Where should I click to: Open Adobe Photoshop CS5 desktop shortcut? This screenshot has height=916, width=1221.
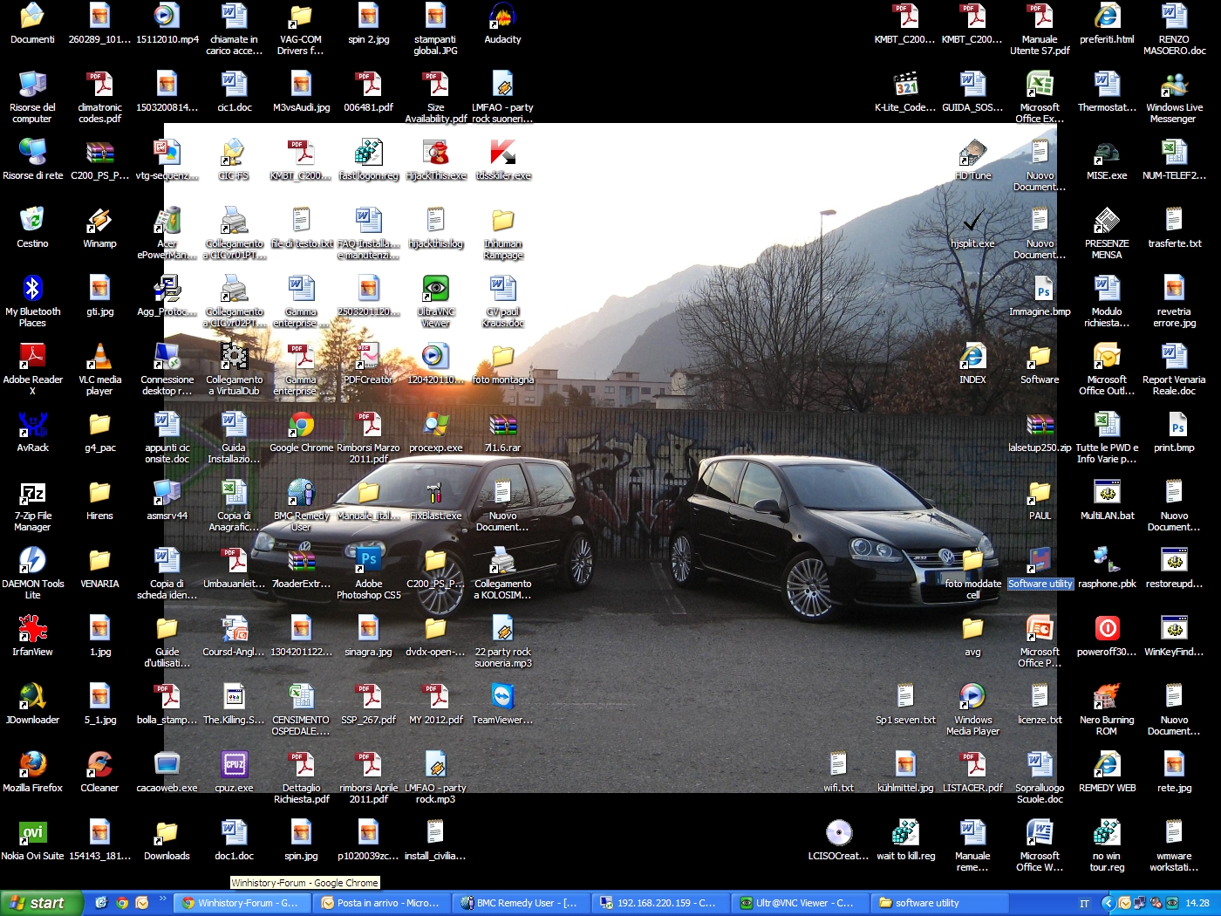click(x=368, y=561)
